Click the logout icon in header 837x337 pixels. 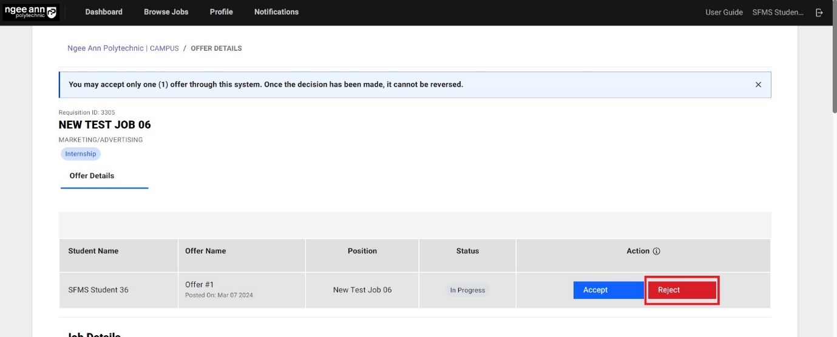(x=819, y=12)
